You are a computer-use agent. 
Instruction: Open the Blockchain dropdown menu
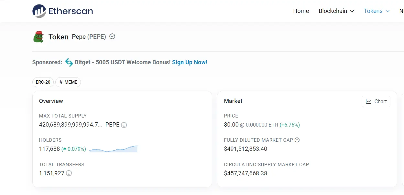coord(336,11)
